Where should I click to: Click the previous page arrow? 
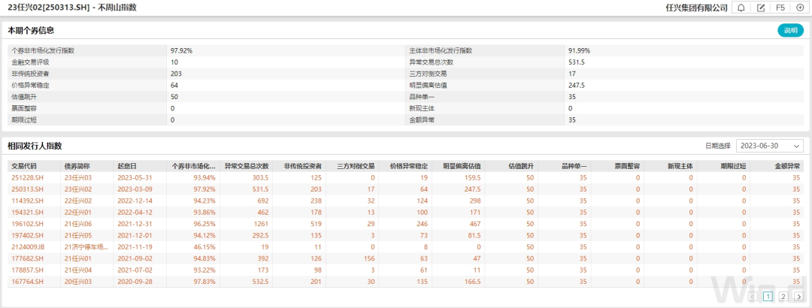click(x=753, y=297)
